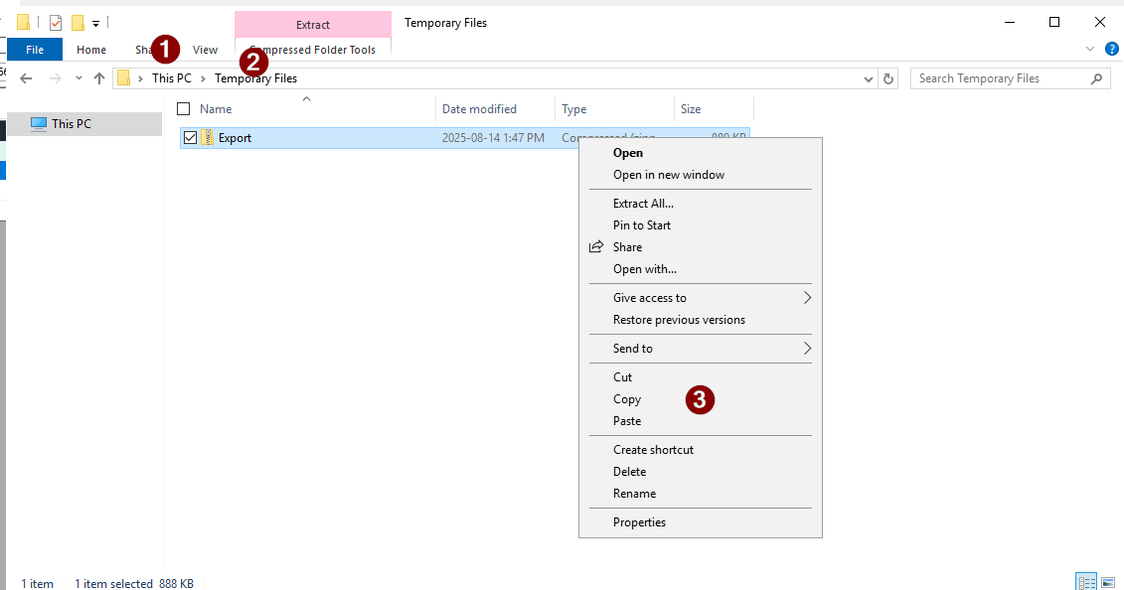Expand the ribbon using the chevron
1124x590 pixels.
(x=1090, y=49)
